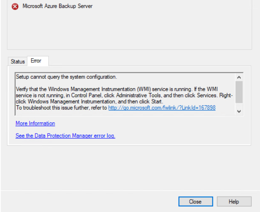Open the More Information link
This screenshot has height=212, width=260.
35,123
